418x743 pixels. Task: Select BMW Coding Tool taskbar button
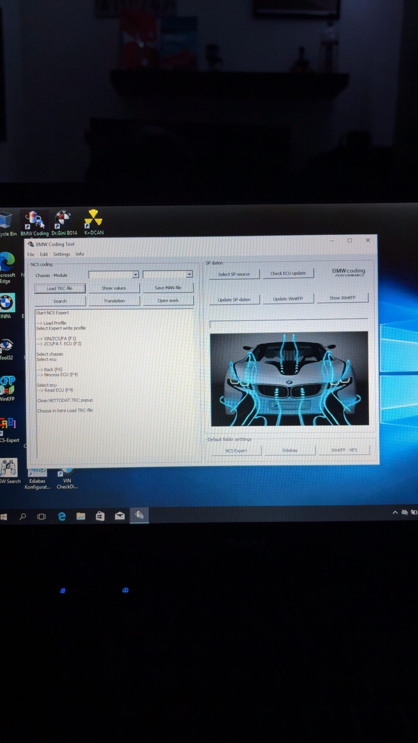pos(139,515)
